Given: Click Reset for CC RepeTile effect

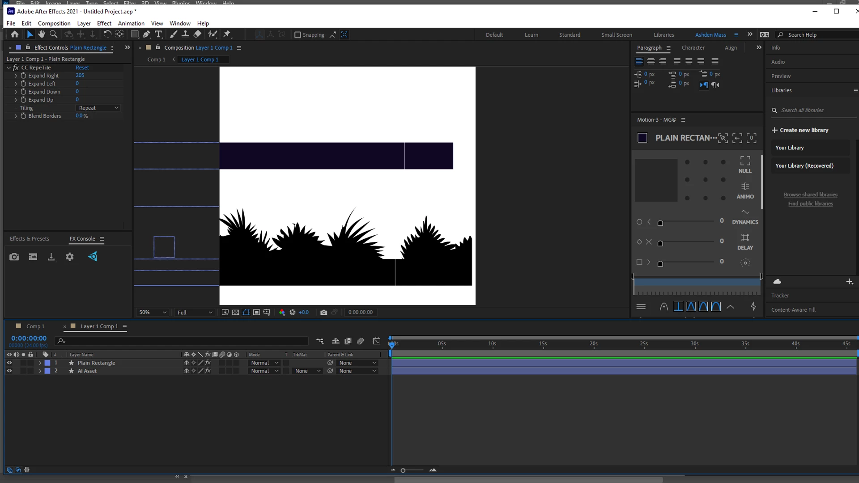Looking at the screenshot, I should click(x=82, y=68).
